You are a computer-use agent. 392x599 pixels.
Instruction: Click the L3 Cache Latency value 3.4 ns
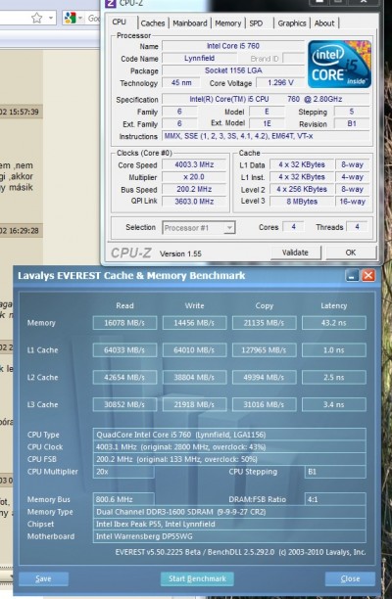tap(333, 404)
